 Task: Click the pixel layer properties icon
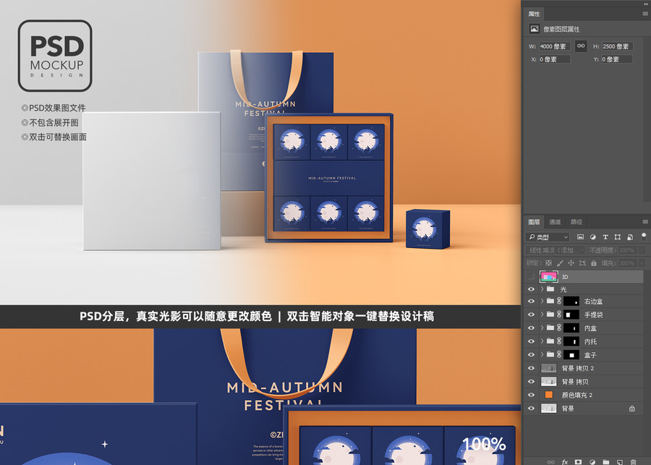(x=535, y=29)
